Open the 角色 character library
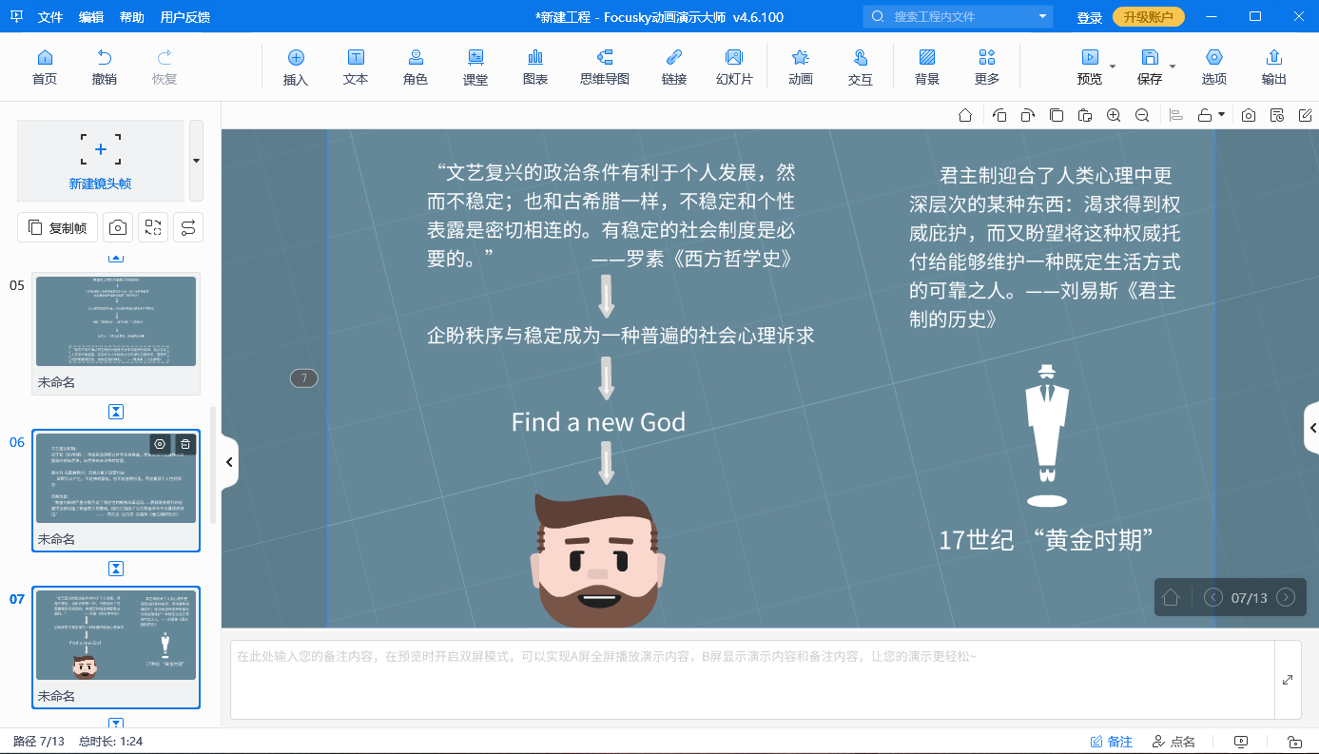Screen dimensions: 1319x754 point(416,67)
